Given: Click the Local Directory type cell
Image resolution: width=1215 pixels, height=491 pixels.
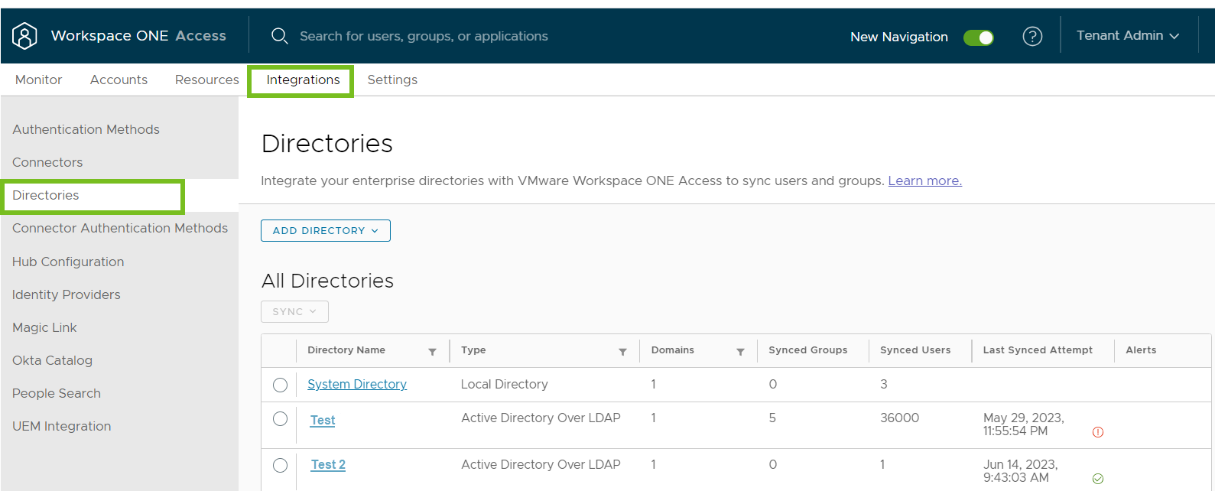Looking at the screenshot, I should click(504, 384).
